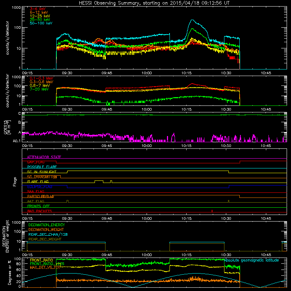Click the DECIMATION ENERGY or weight axis title
The image size is (291, 291).
5,236
